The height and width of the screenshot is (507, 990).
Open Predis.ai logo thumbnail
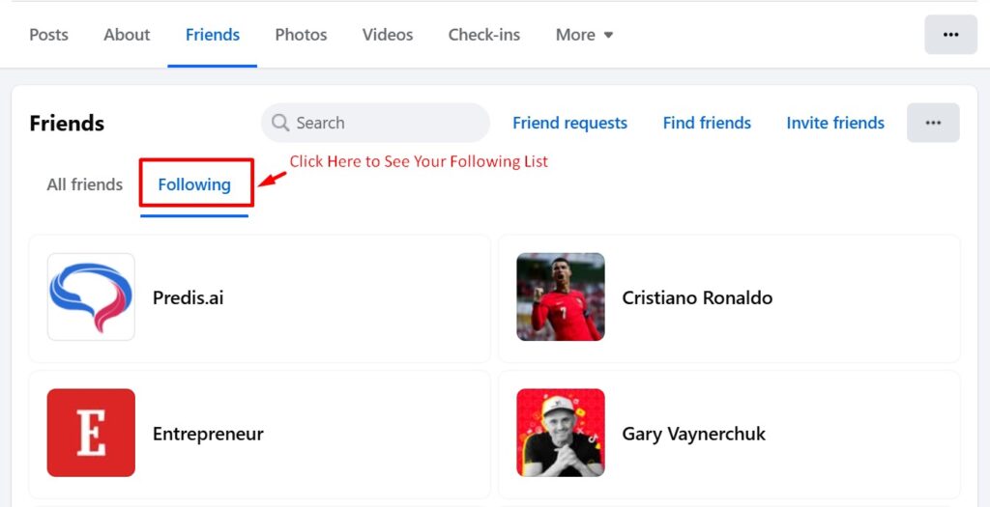point(91,297)
